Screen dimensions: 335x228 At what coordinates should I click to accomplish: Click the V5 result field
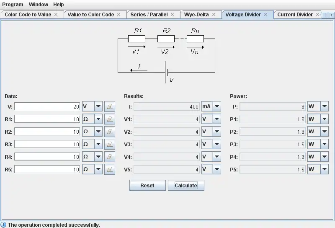166,169
